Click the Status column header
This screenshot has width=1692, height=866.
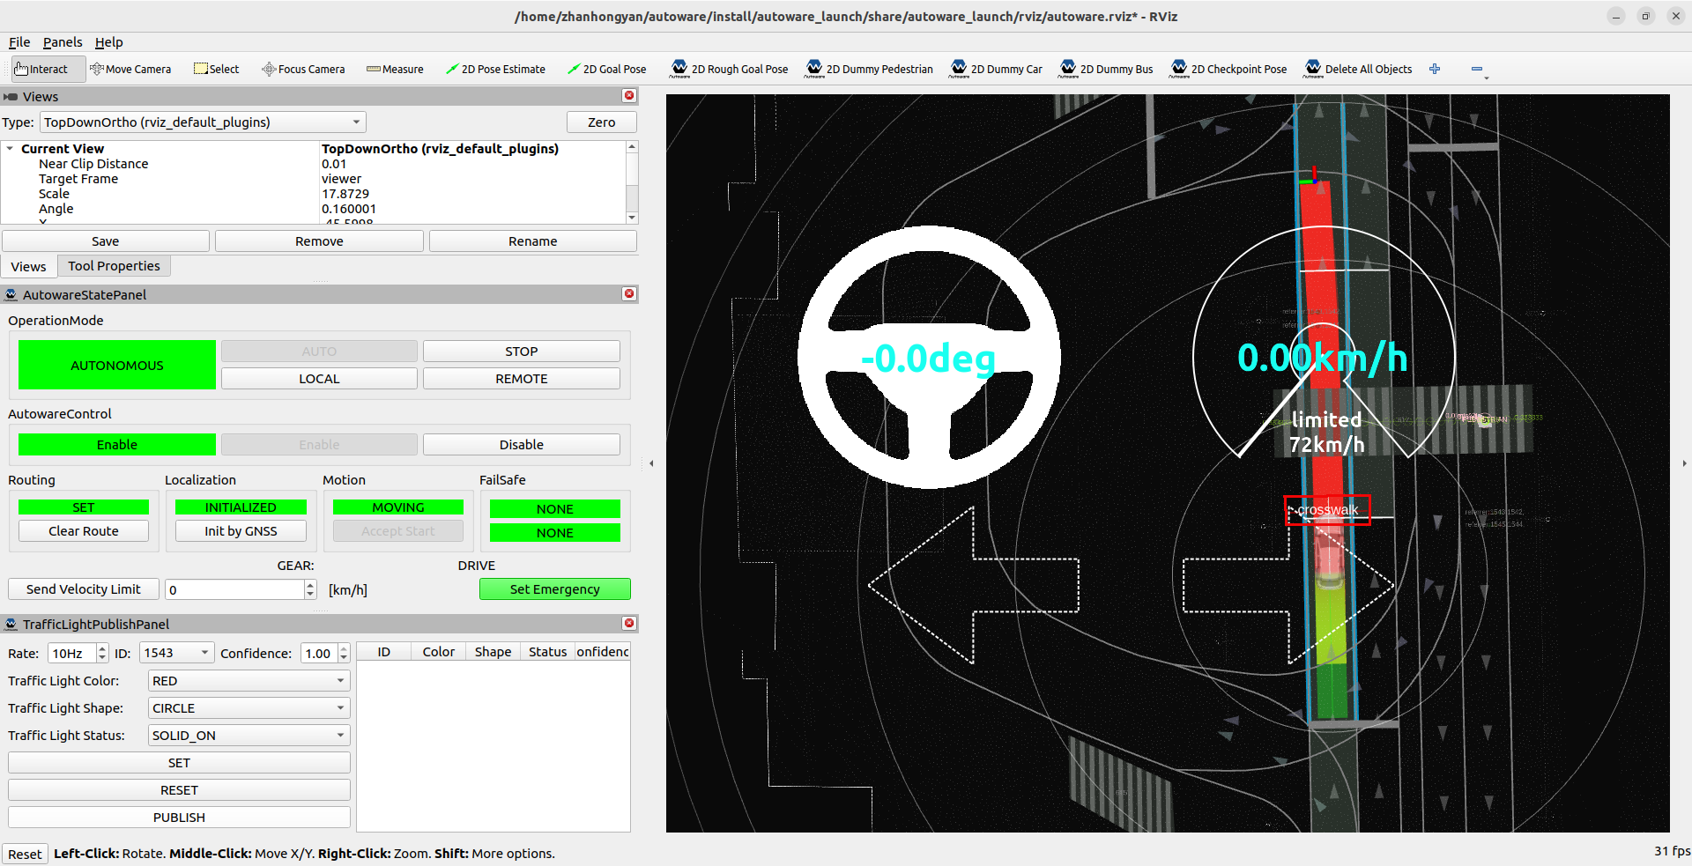pos(547,652)
